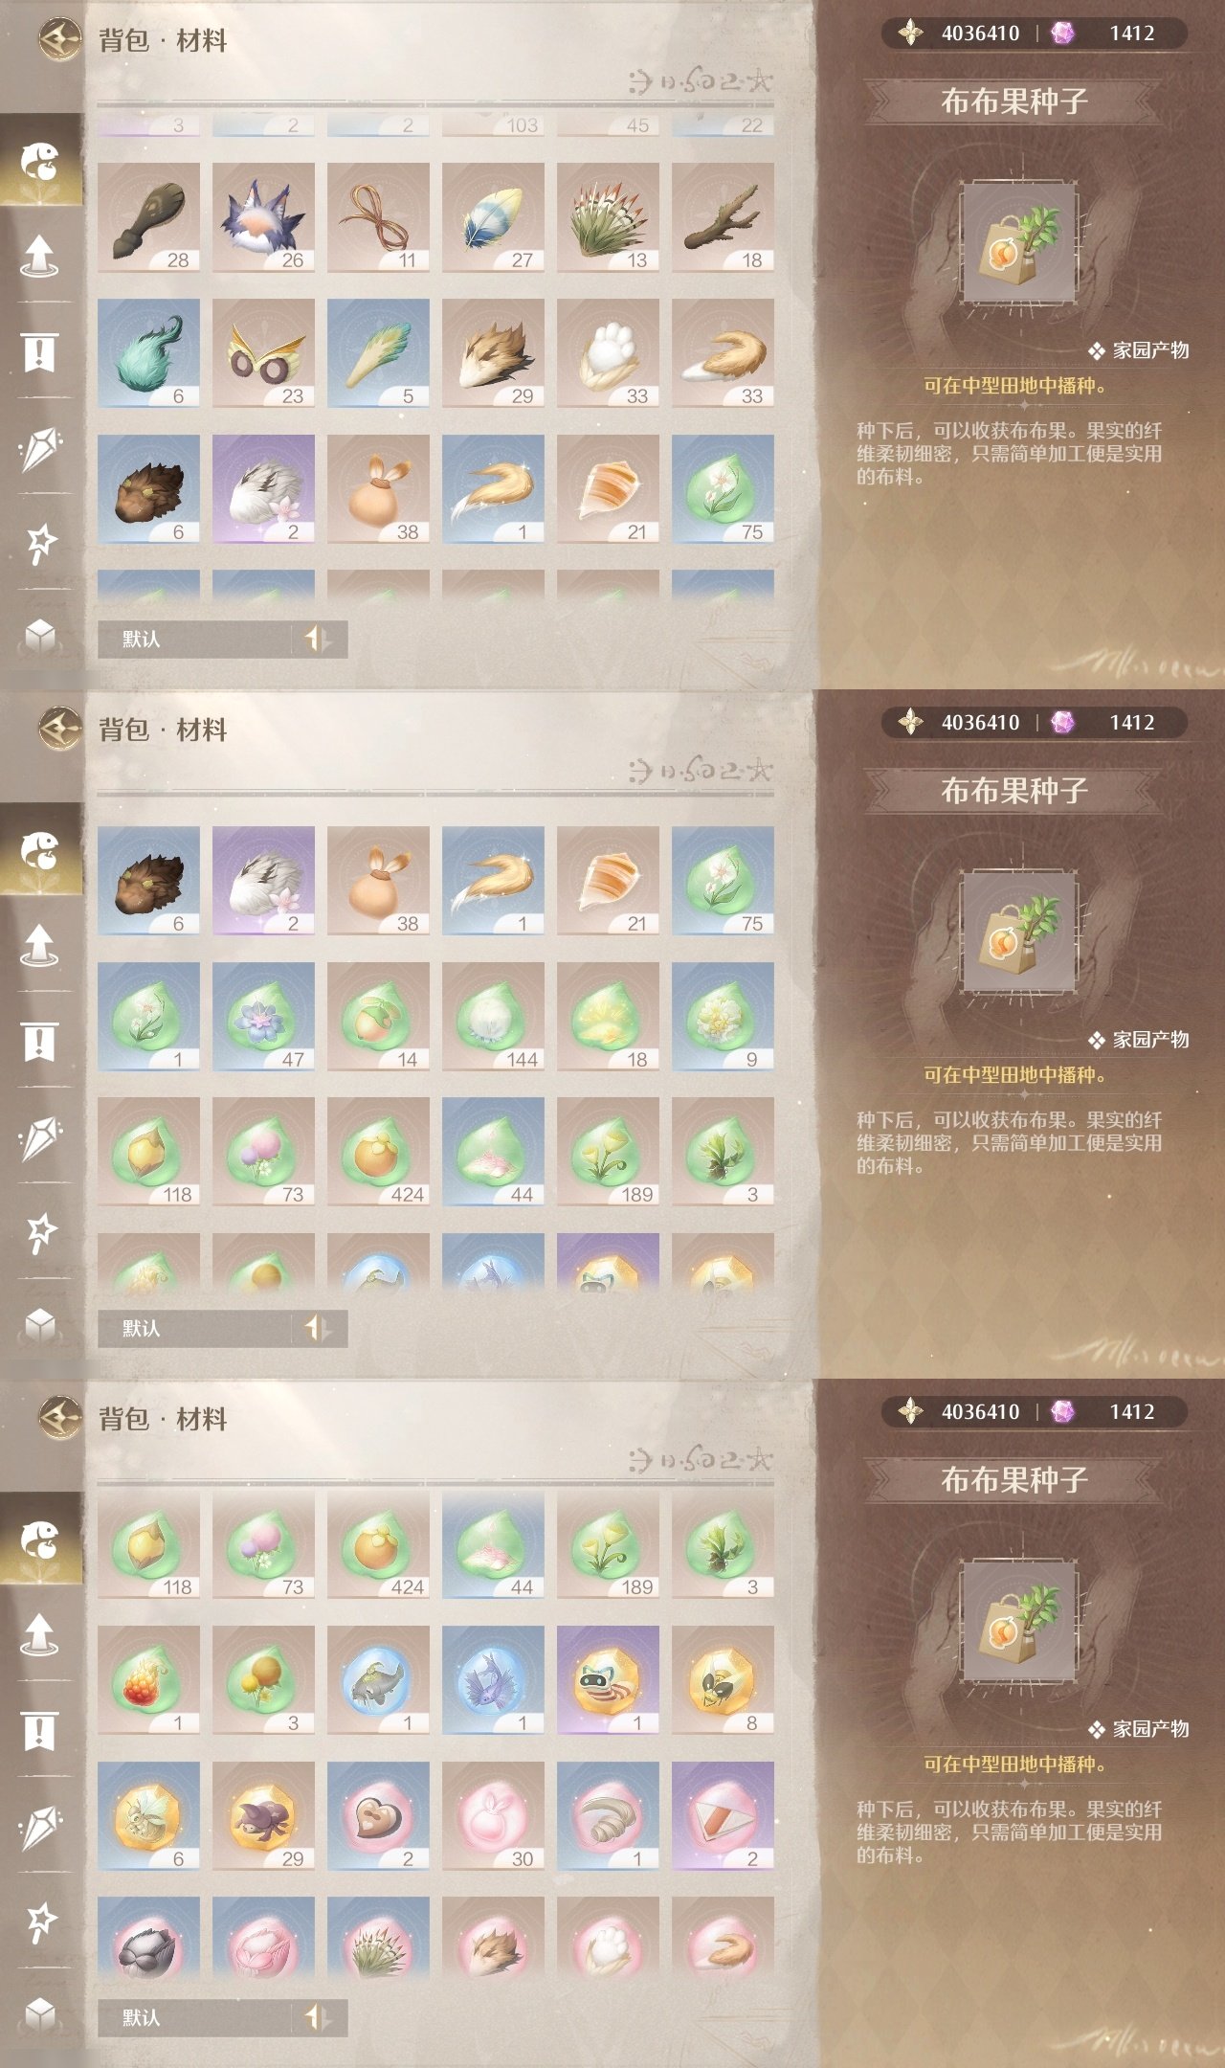Select the wooden club item showing 28
This screenshot has width=1225, height=2068.
[x=148, y=217]
